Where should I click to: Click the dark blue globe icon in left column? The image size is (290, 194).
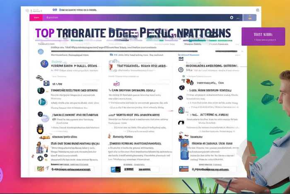click(44, 64)
